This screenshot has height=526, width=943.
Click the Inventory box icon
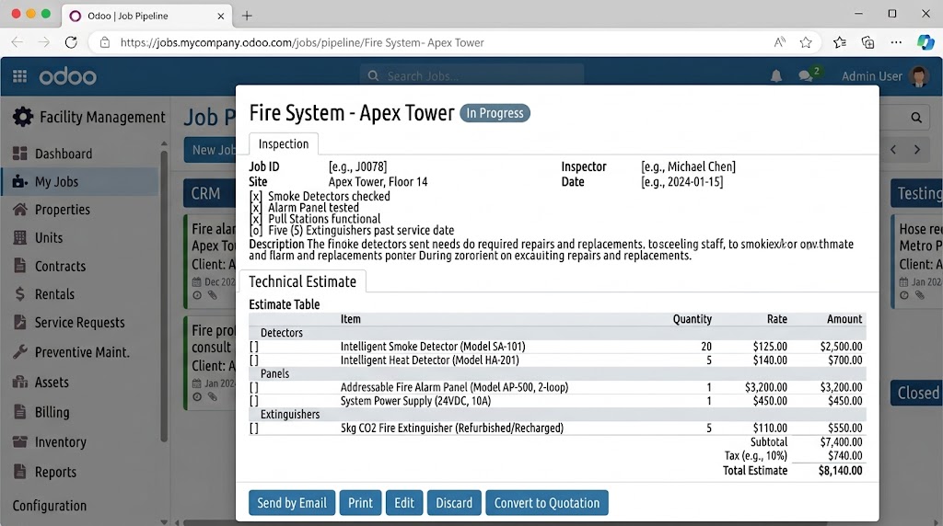tap(20, 442)
